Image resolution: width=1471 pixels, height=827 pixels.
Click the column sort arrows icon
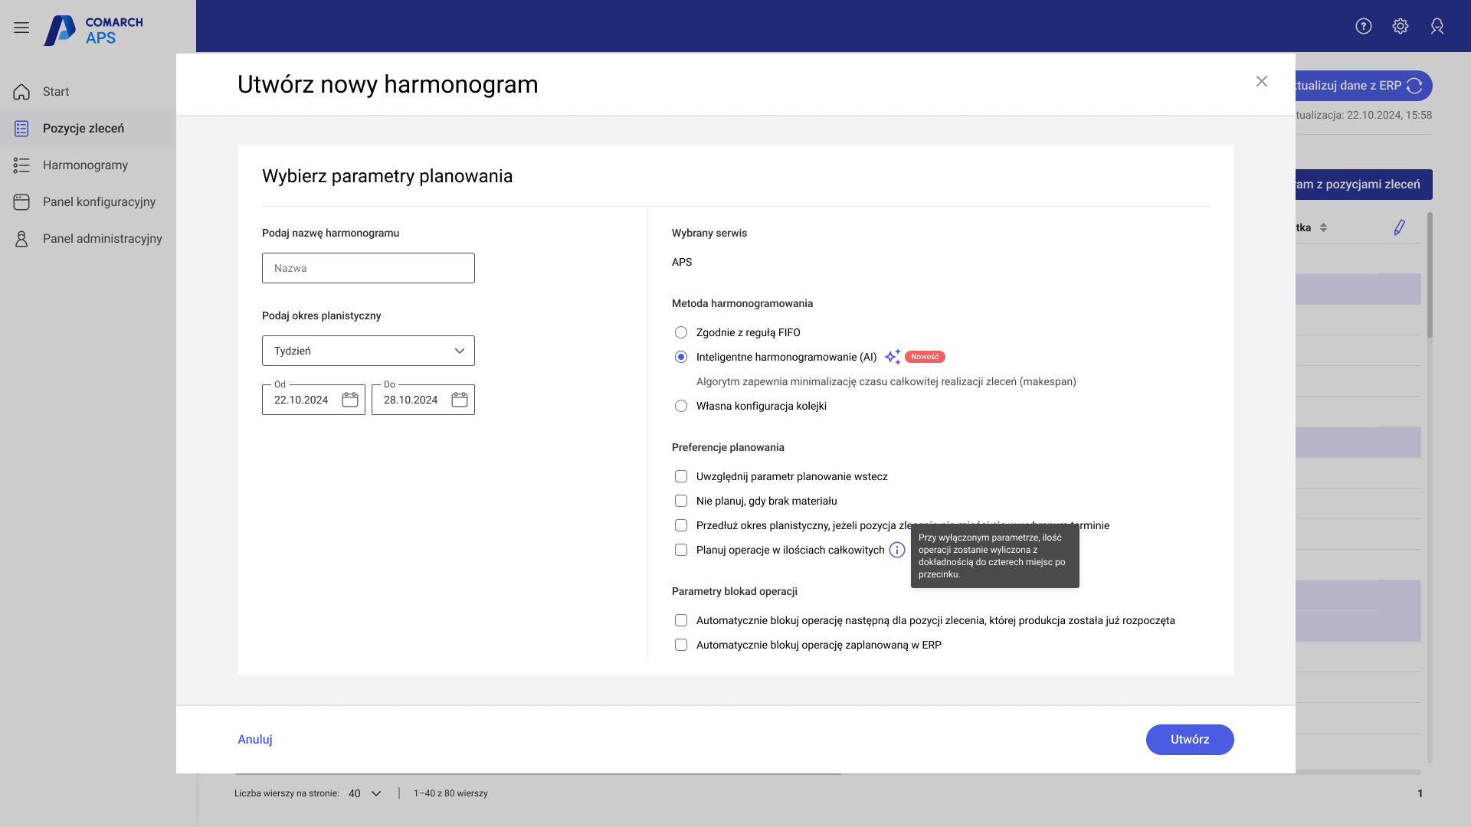1323,227
